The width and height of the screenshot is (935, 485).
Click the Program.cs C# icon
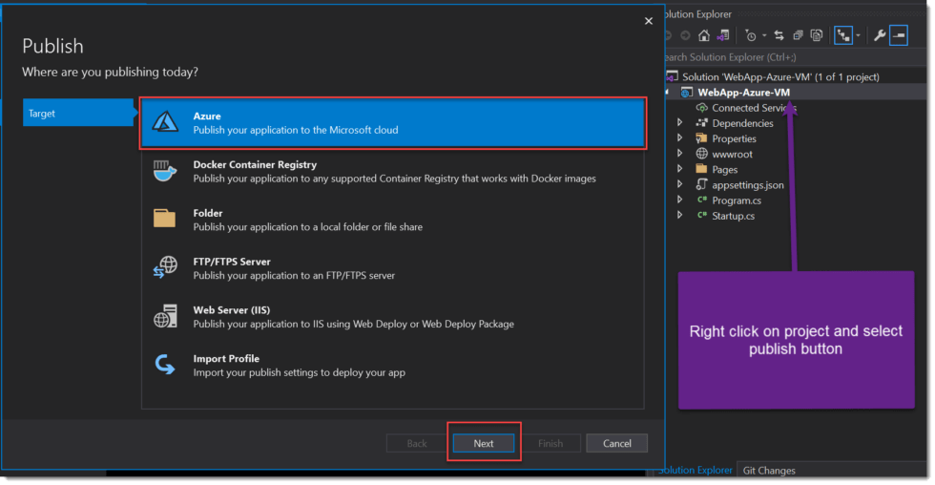(x=702, y=200)
